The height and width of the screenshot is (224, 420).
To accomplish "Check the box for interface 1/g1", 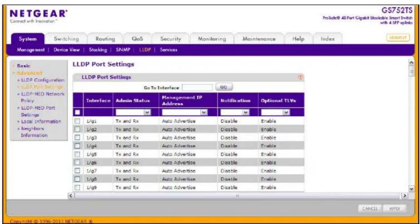I will pos(78,121).
